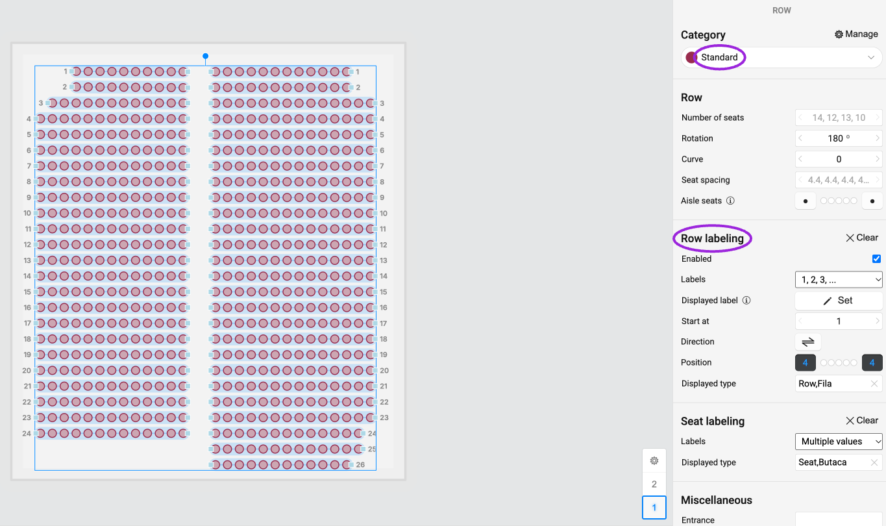Clear the Seat,Butaca displayed type value

tap(874, 462)
